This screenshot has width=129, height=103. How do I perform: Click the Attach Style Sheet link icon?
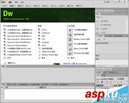coord(116,66)
